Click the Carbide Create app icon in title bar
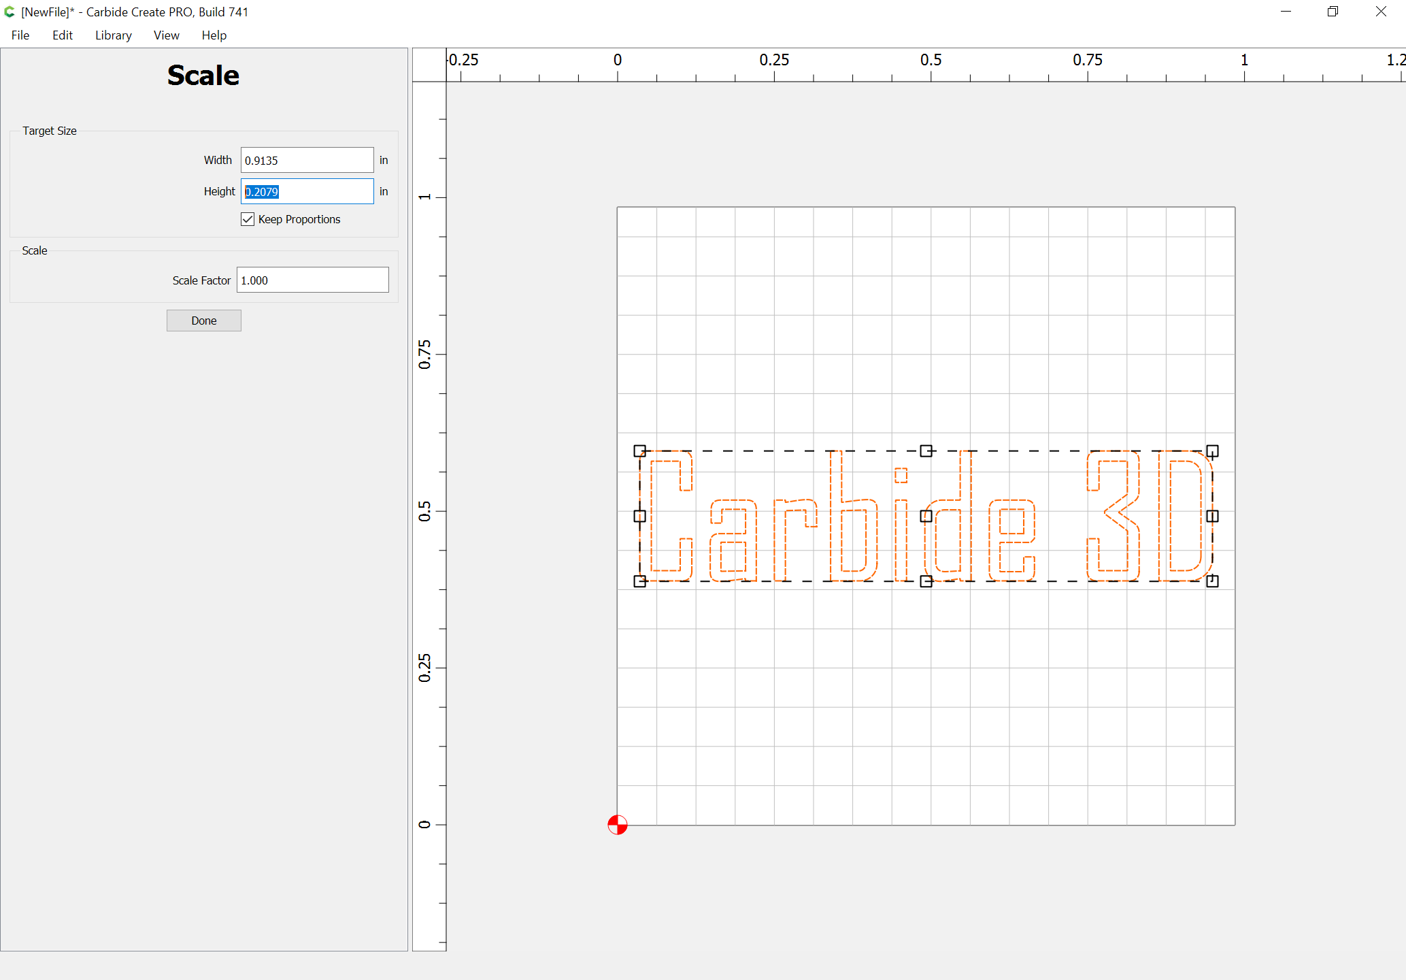This screenshot has height=980, width=1406. point(10,12)
